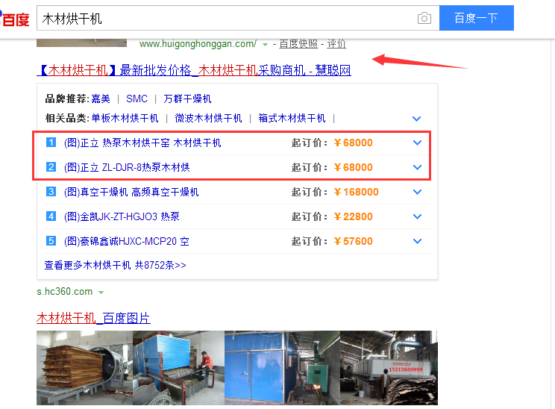Open category 箱式木材烘干机
The image size is (555, 409).
[x=292, y=118]
